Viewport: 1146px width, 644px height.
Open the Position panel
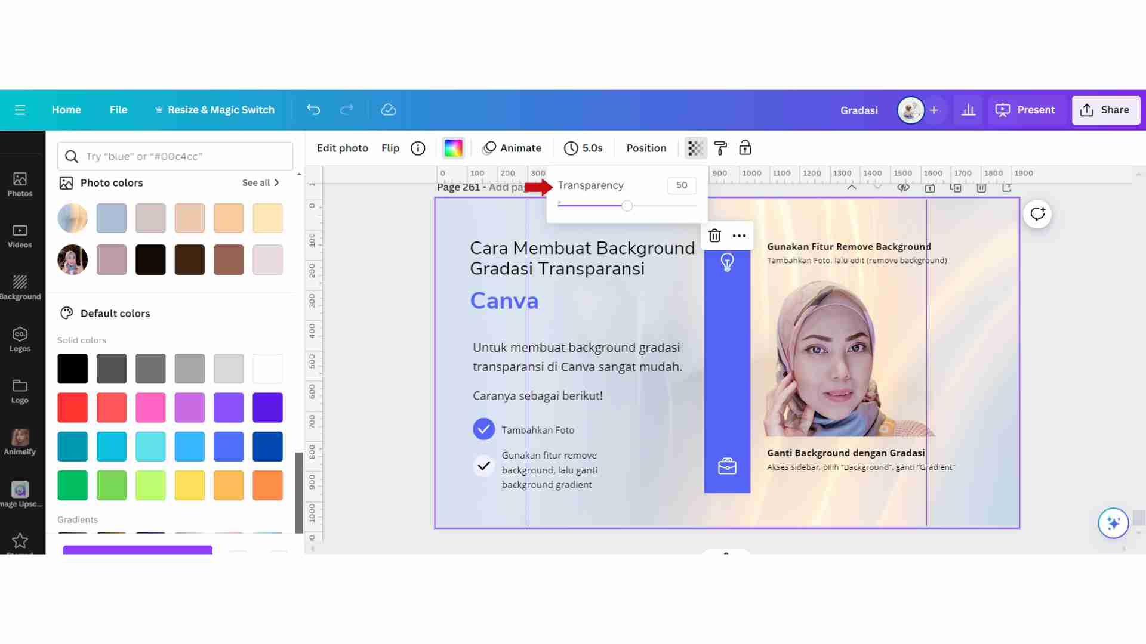pyautogui.click(x=646, y=148)
